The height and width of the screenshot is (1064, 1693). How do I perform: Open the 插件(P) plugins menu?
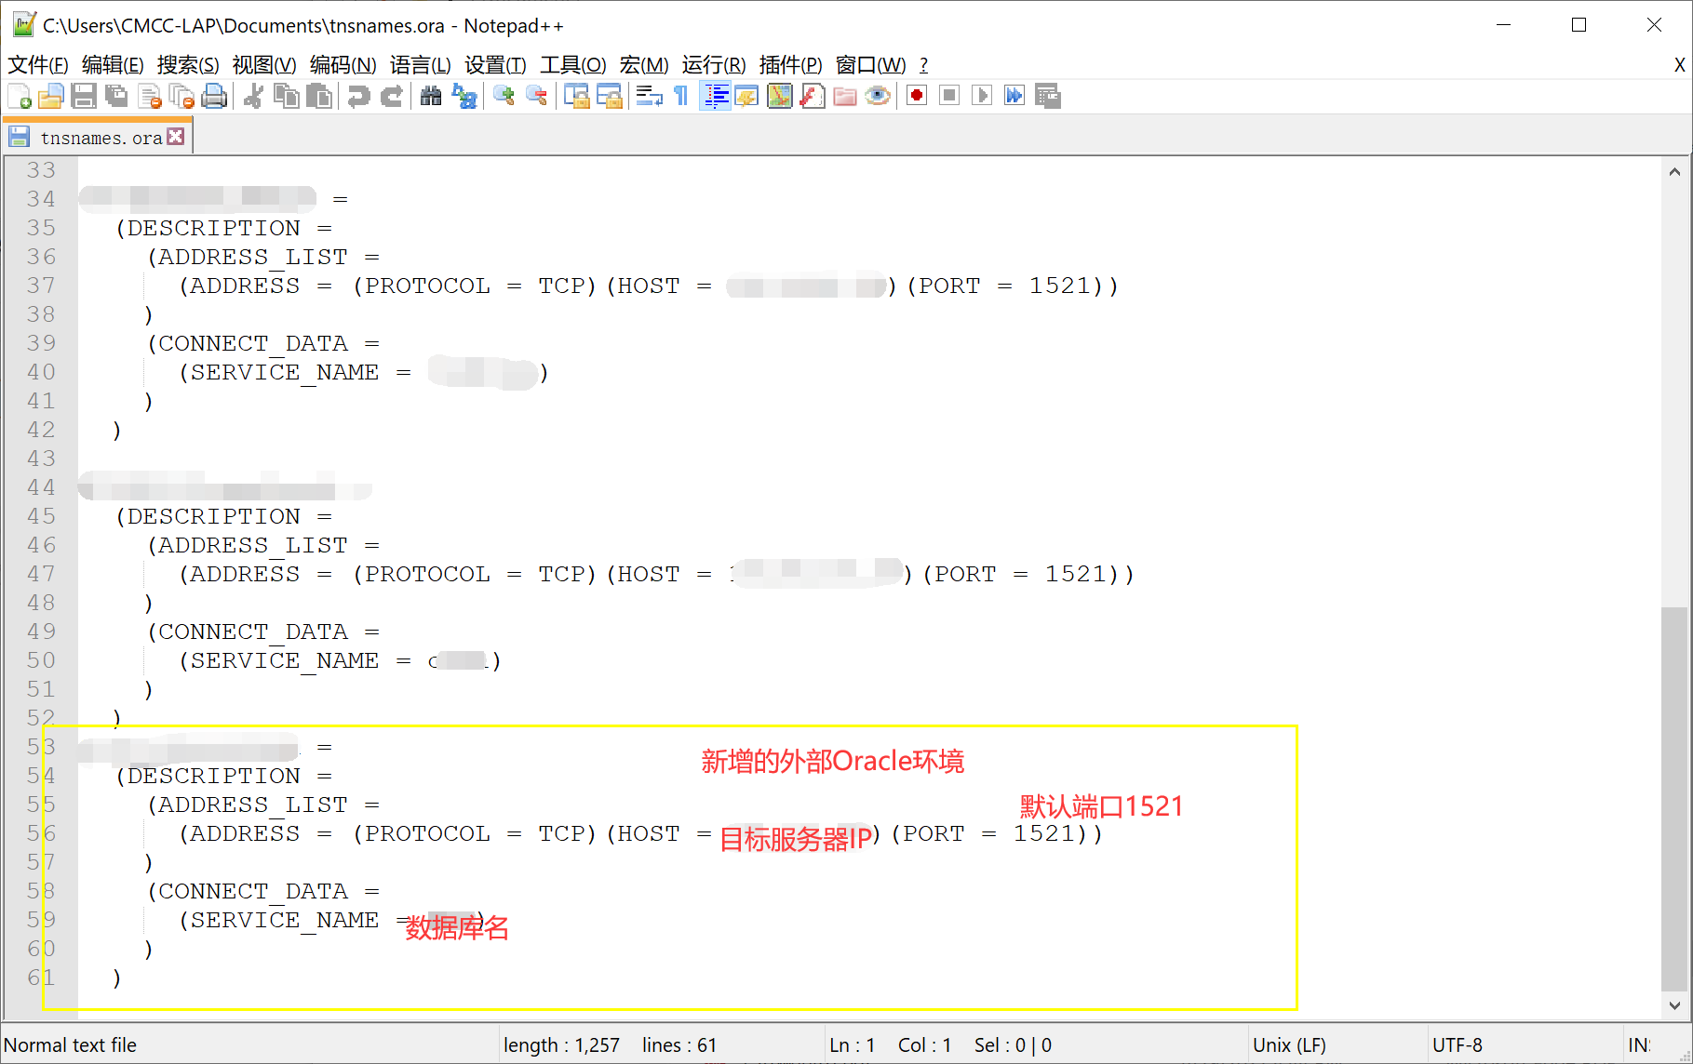tap(790, 65)
